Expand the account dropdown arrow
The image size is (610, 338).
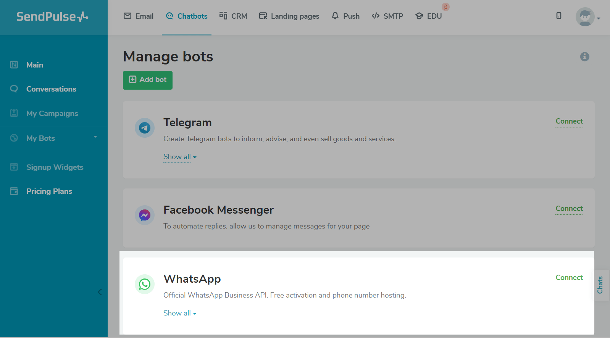point(599,18)
